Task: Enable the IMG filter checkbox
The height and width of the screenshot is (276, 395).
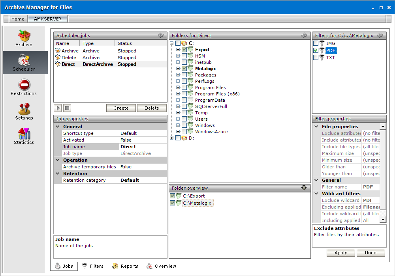Action: coord(315,43)
